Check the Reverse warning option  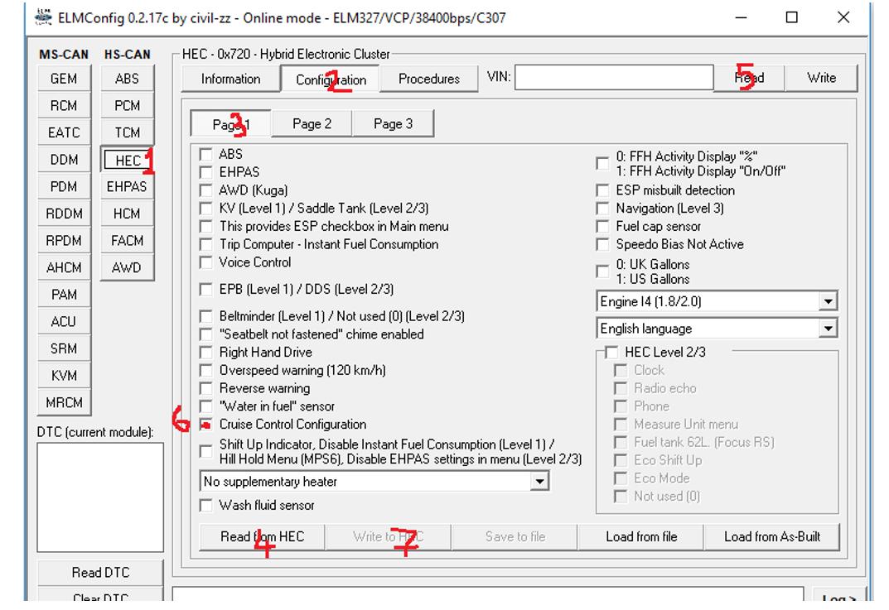pyautogui.click(x=206, y=388)
